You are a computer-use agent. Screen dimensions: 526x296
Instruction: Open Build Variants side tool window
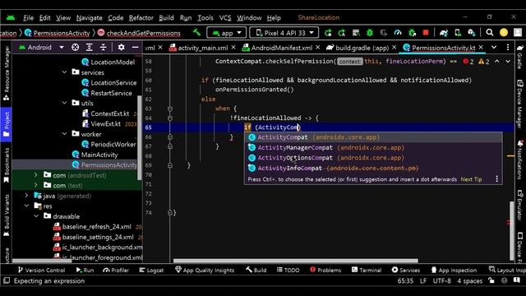tap(7, 215)
